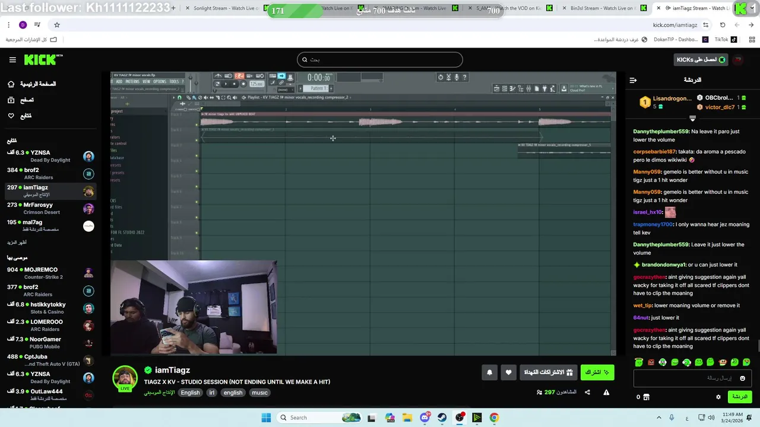Show more followed channels
The width and height of the screenshot is (760, 427).
17,243
